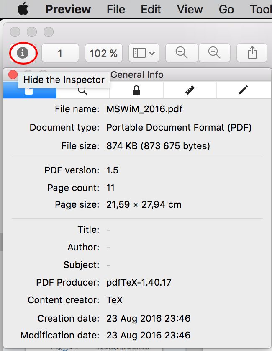Click the zoom in magnifier button
272x351 pixels.
pos(214,53)
